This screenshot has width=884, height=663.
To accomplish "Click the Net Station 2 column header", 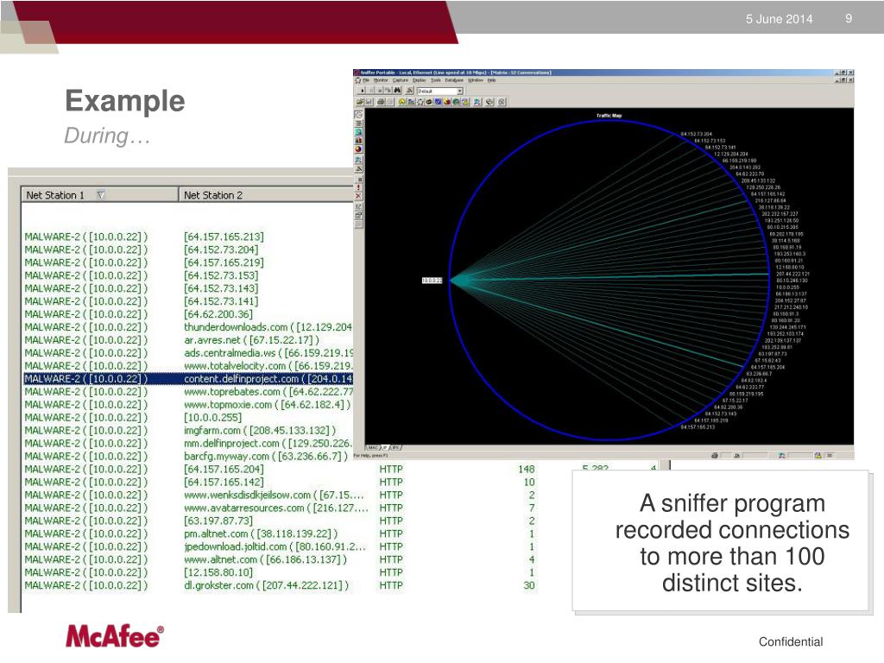I will [267, 195].
